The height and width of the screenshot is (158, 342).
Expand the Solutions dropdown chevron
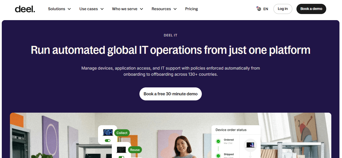(69, 9)
